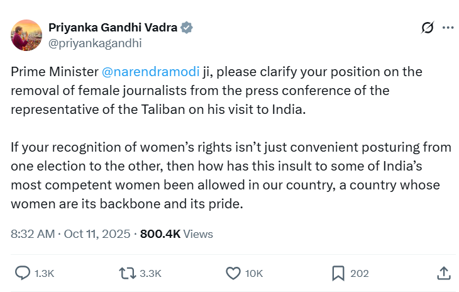This screenshot has width=459, height=292.
Task: Click the Priyanka Gandhi Vadra display name
Action: coord(113,28)
